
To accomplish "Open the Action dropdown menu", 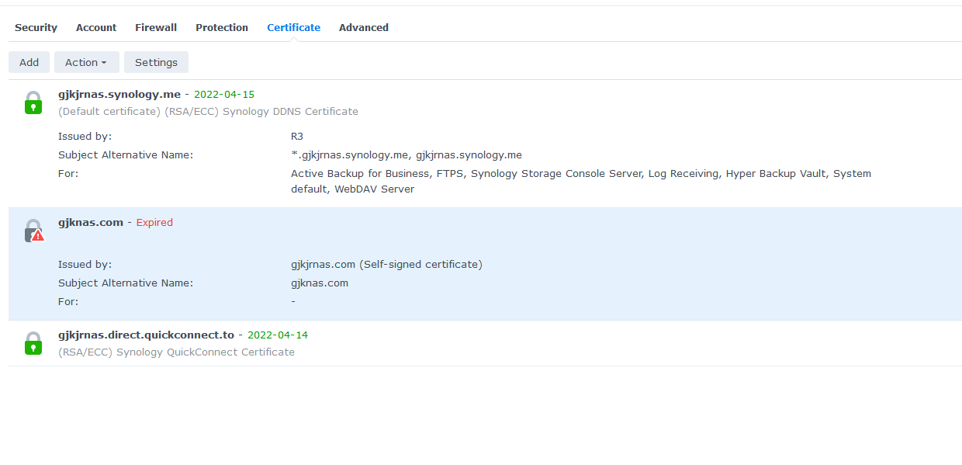I will [87, 62].
